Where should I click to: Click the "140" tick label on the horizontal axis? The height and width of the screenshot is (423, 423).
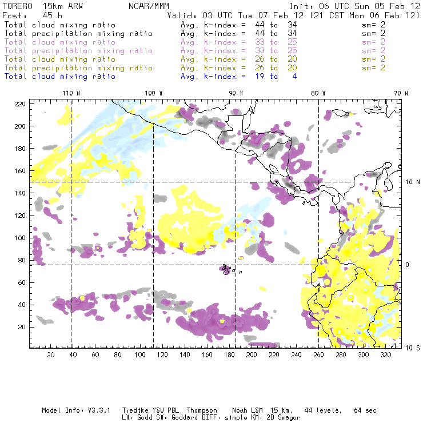point(185,355)
